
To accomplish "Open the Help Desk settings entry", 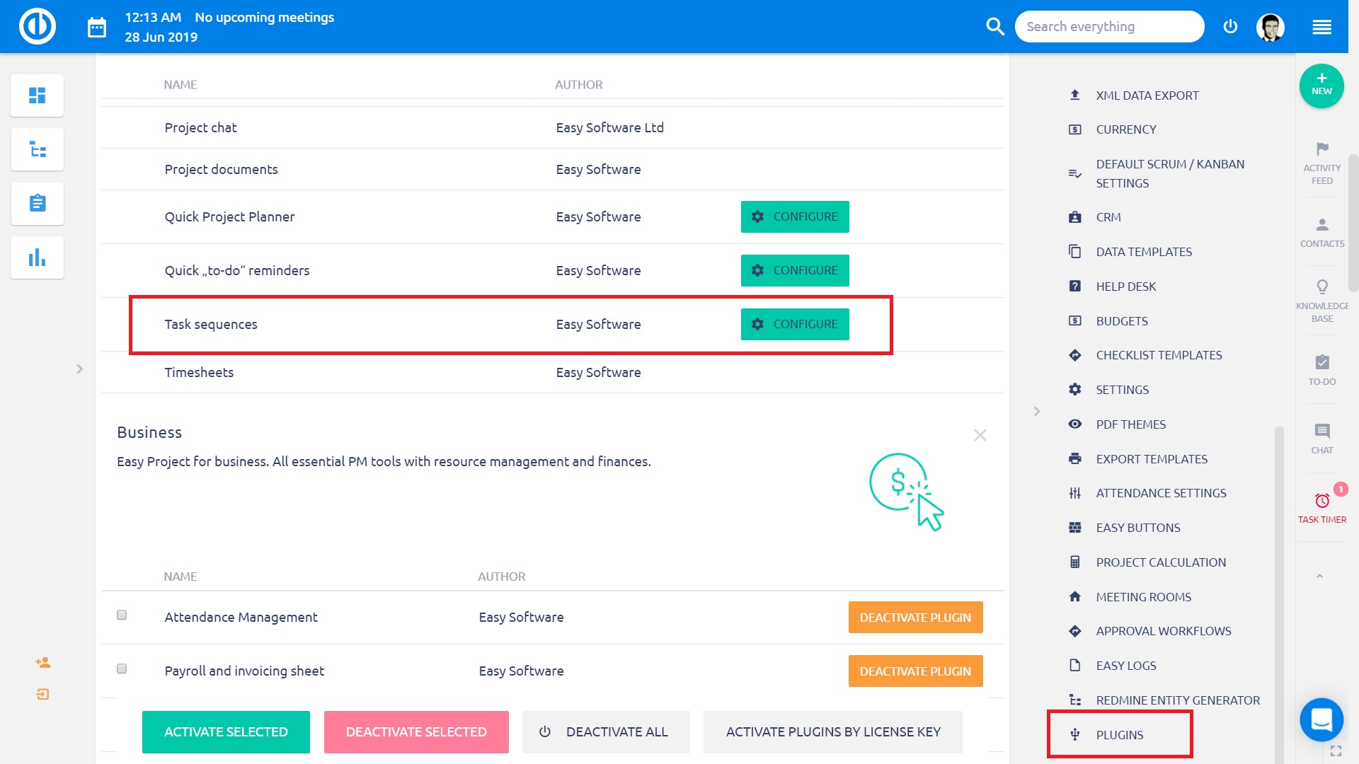I will point(1126,286).
